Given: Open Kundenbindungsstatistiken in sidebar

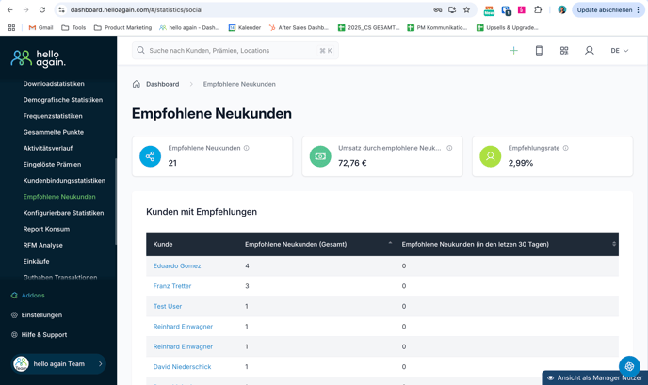Looking at the screenshot, I should click(x=64, y=180).
